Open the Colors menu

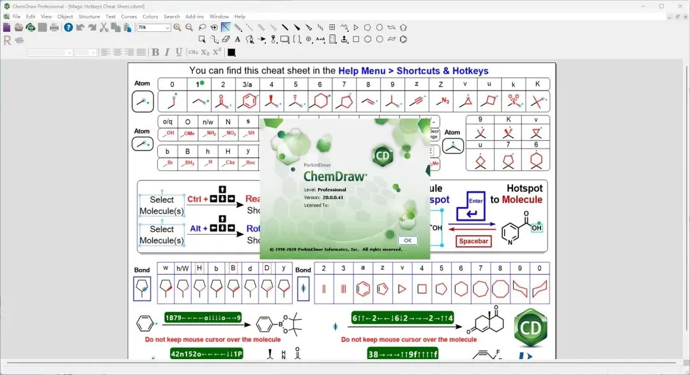pyautogui.click(x=150, y=16)
